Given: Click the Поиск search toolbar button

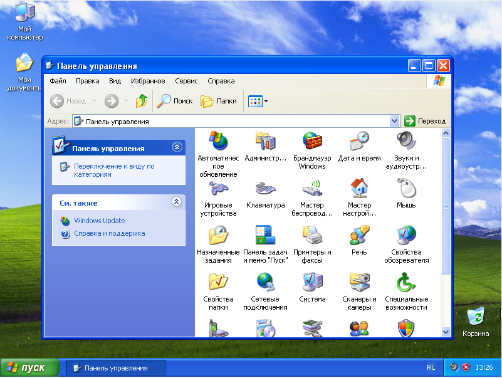Looking at the screenshot, I should coord(174,101).
